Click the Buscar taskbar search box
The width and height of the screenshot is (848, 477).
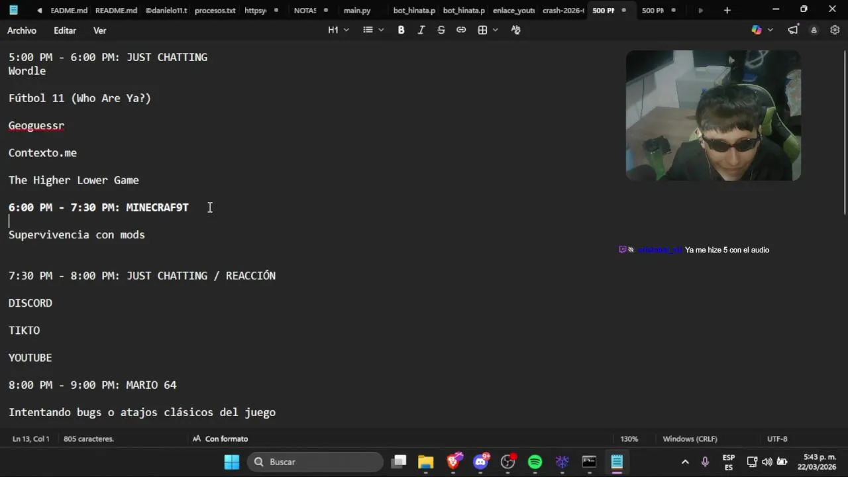pyautogui.click(x=315, y=462)
